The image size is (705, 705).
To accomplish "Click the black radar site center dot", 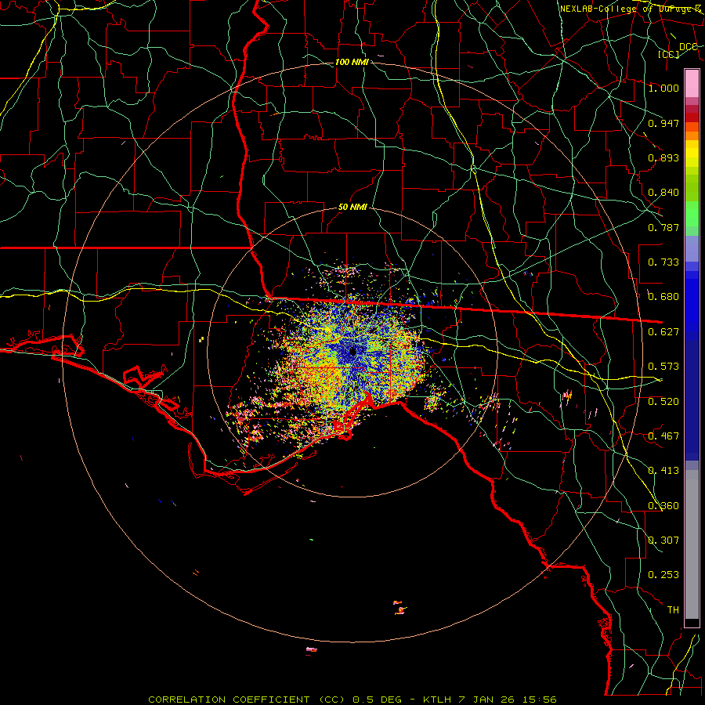I will coord(352,352).
